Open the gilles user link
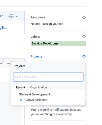The height and width of the screenshot is (125, 102). click(3, 28)
